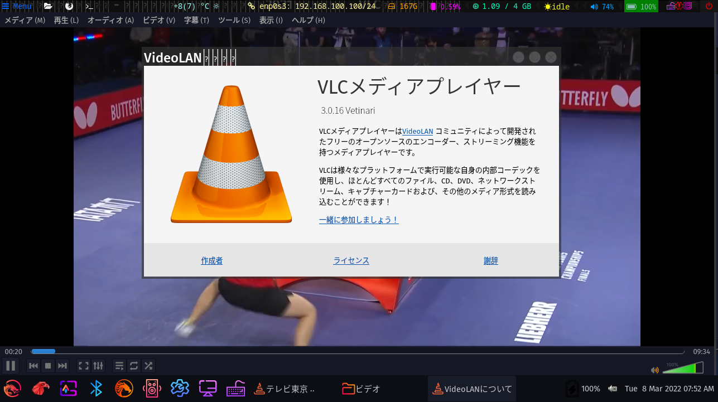
Task: Launch red eagle icon in taskbar
Action: [x=40, y=388]
